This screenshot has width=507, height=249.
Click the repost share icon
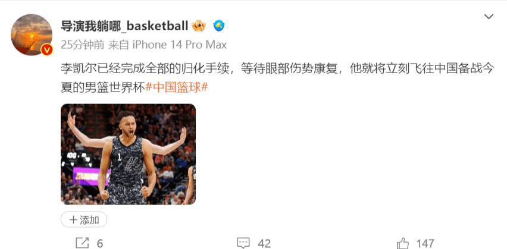(x=82, y=243)
